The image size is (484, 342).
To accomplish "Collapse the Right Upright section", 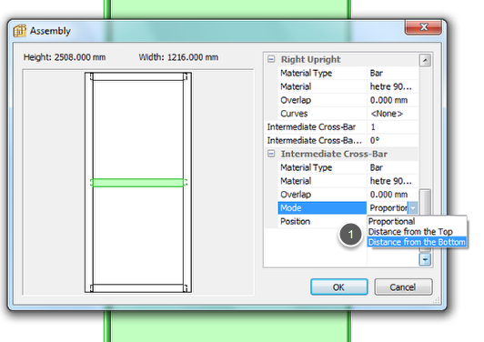I will (271, 59).
